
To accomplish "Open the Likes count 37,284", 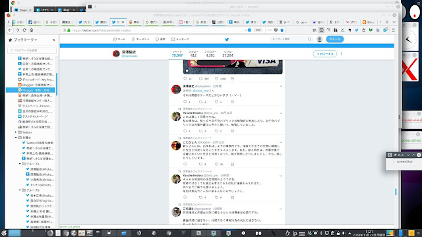I will point(227,54).
